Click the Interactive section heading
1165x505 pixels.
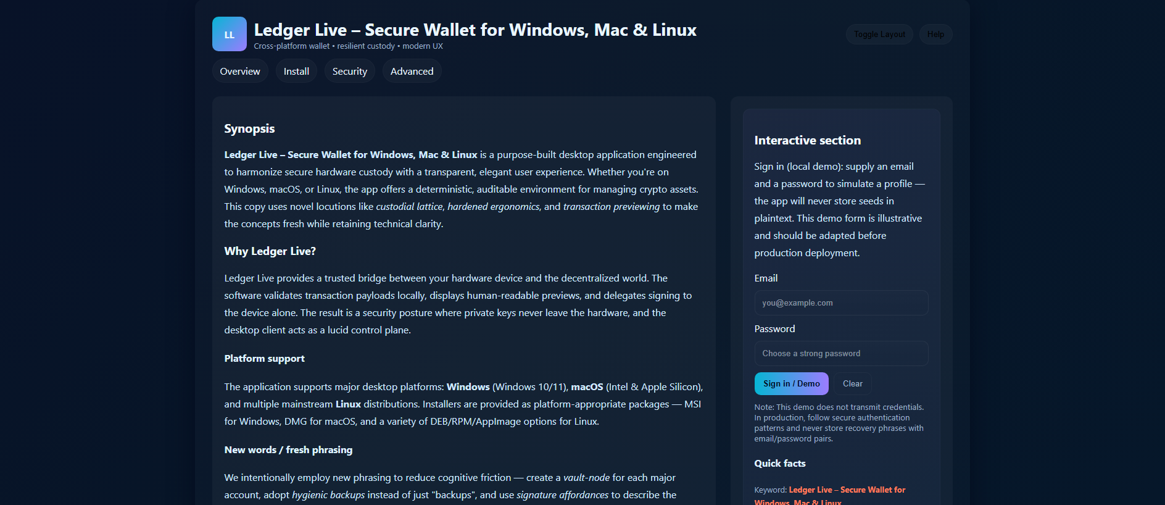pos(808,140)
